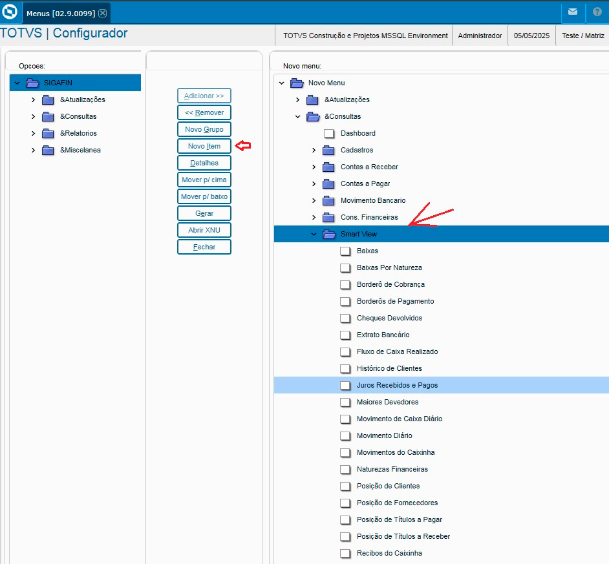
Task: Click the Movimento Bancario folder icon
Action: [x=328, y=201]
